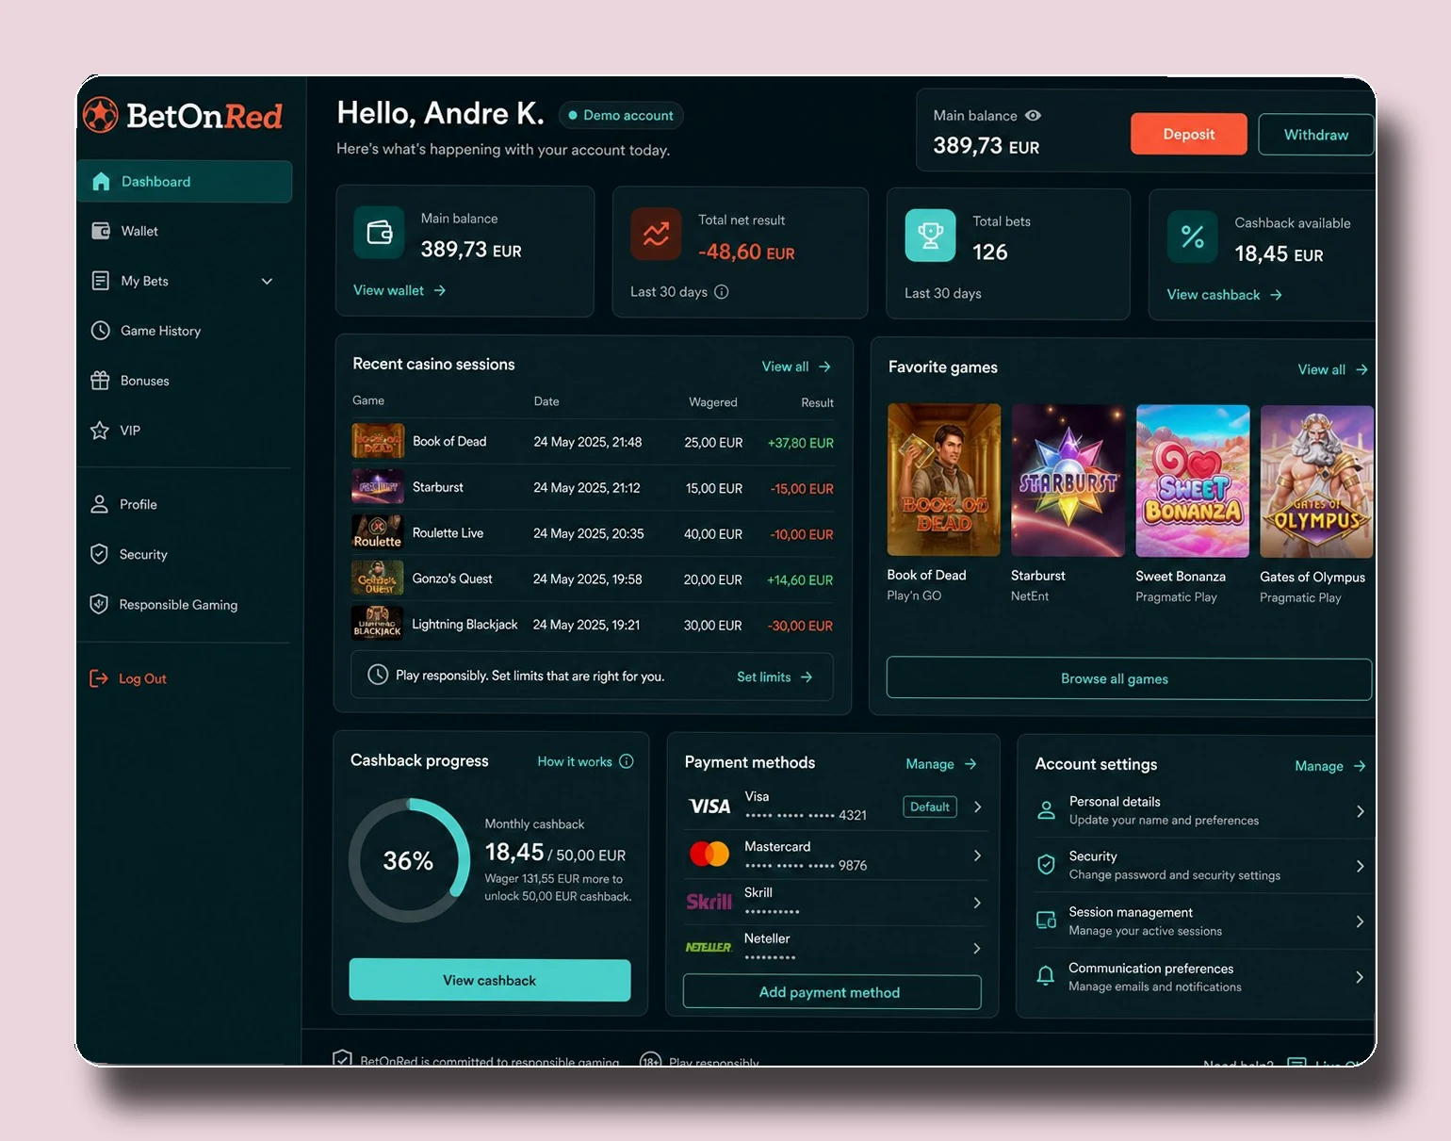The width and height of the screenshot is (1451, 1141).
Task: Expand the Skrill payment method chevron
Action: [x=977, y=903]
